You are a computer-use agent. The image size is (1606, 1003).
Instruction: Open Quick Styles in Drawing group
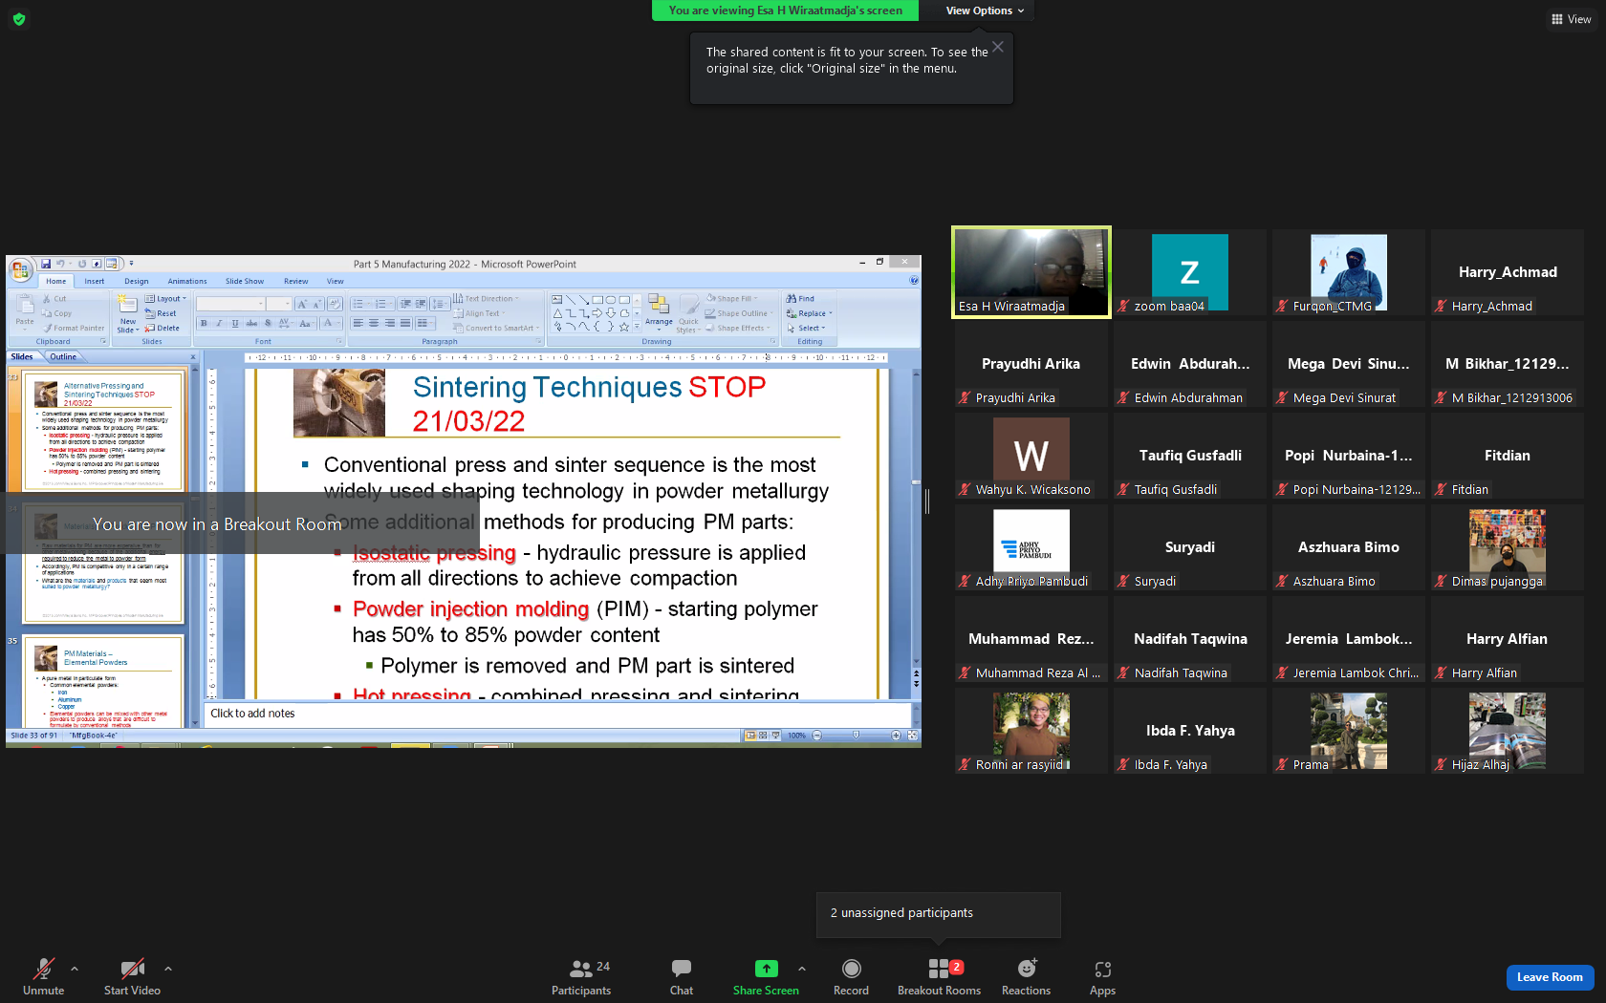click(x=688, y=312)
